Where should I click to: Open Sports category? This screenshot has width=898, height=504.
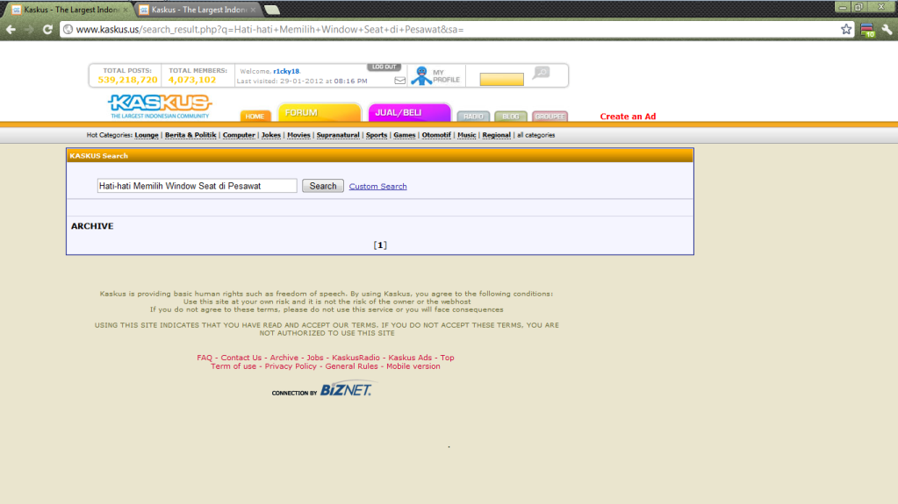[377, 135]
